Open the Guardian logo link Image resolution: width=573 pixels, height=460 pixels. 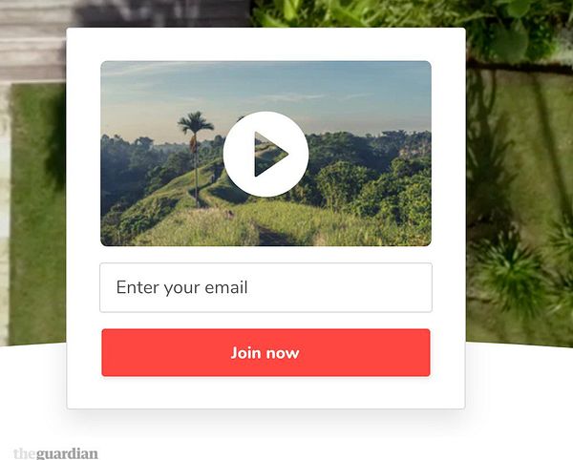[x=55, y=453]
